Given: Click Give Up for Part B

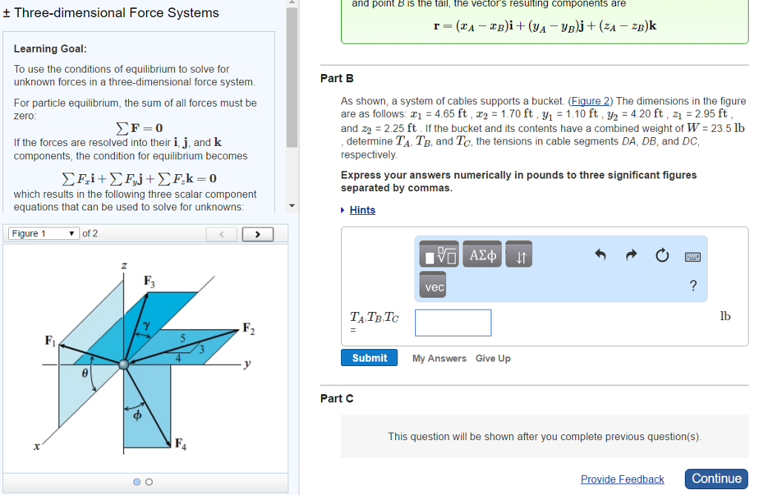Looking at the screenshot, I should pos(492,358).
